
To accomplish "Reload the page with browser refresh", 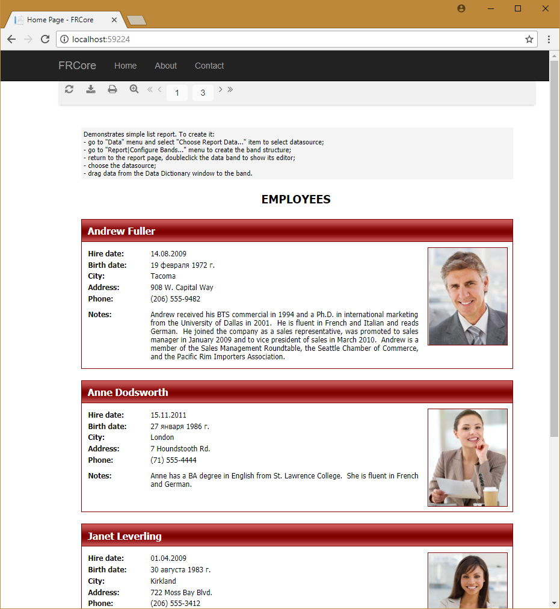I will click(45, 39).
